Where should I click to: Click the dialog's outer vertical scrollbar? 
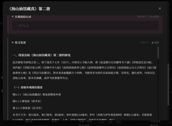pyautogui.click(x=168, y=84)
